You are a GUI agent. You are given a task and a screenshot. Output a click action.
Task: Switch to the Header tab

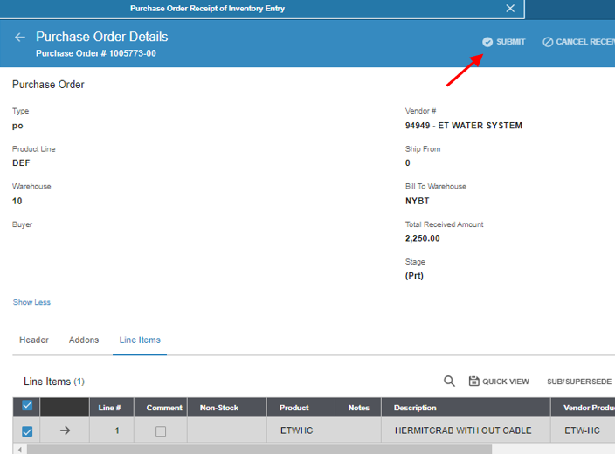click(x=34, y=340)
